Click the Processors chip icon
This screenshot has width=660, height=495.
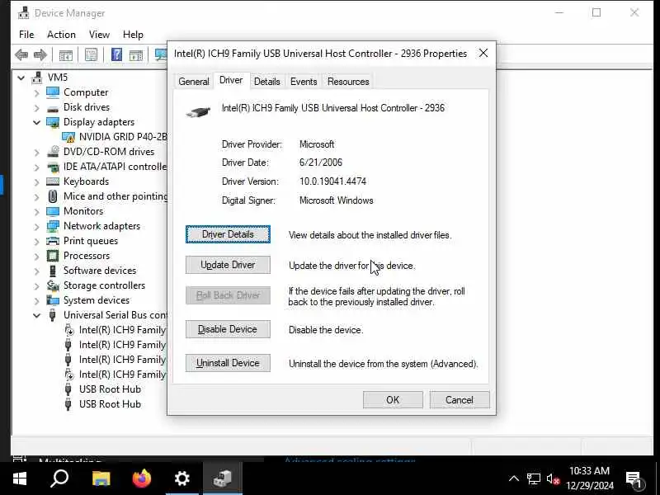pos(53,256)
